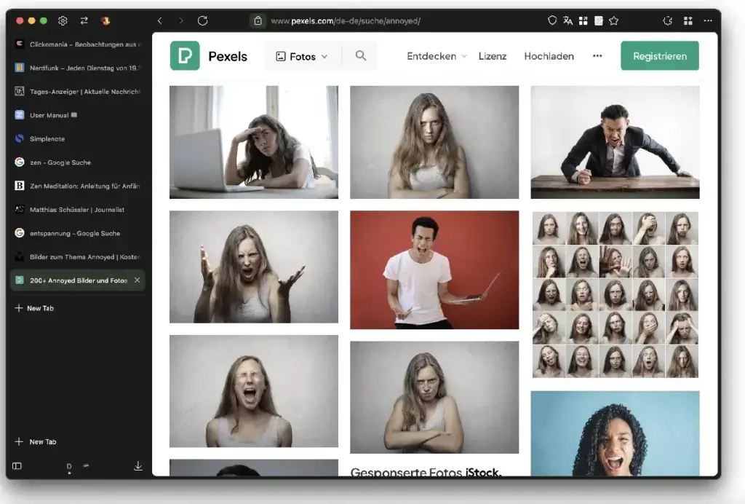Click the orange profile avatar icon
The image size is (745, 504).
pyautogui.click(x=105, y=20)
